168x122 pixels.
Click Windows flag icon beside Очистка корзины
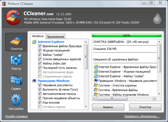click(96, 85)
